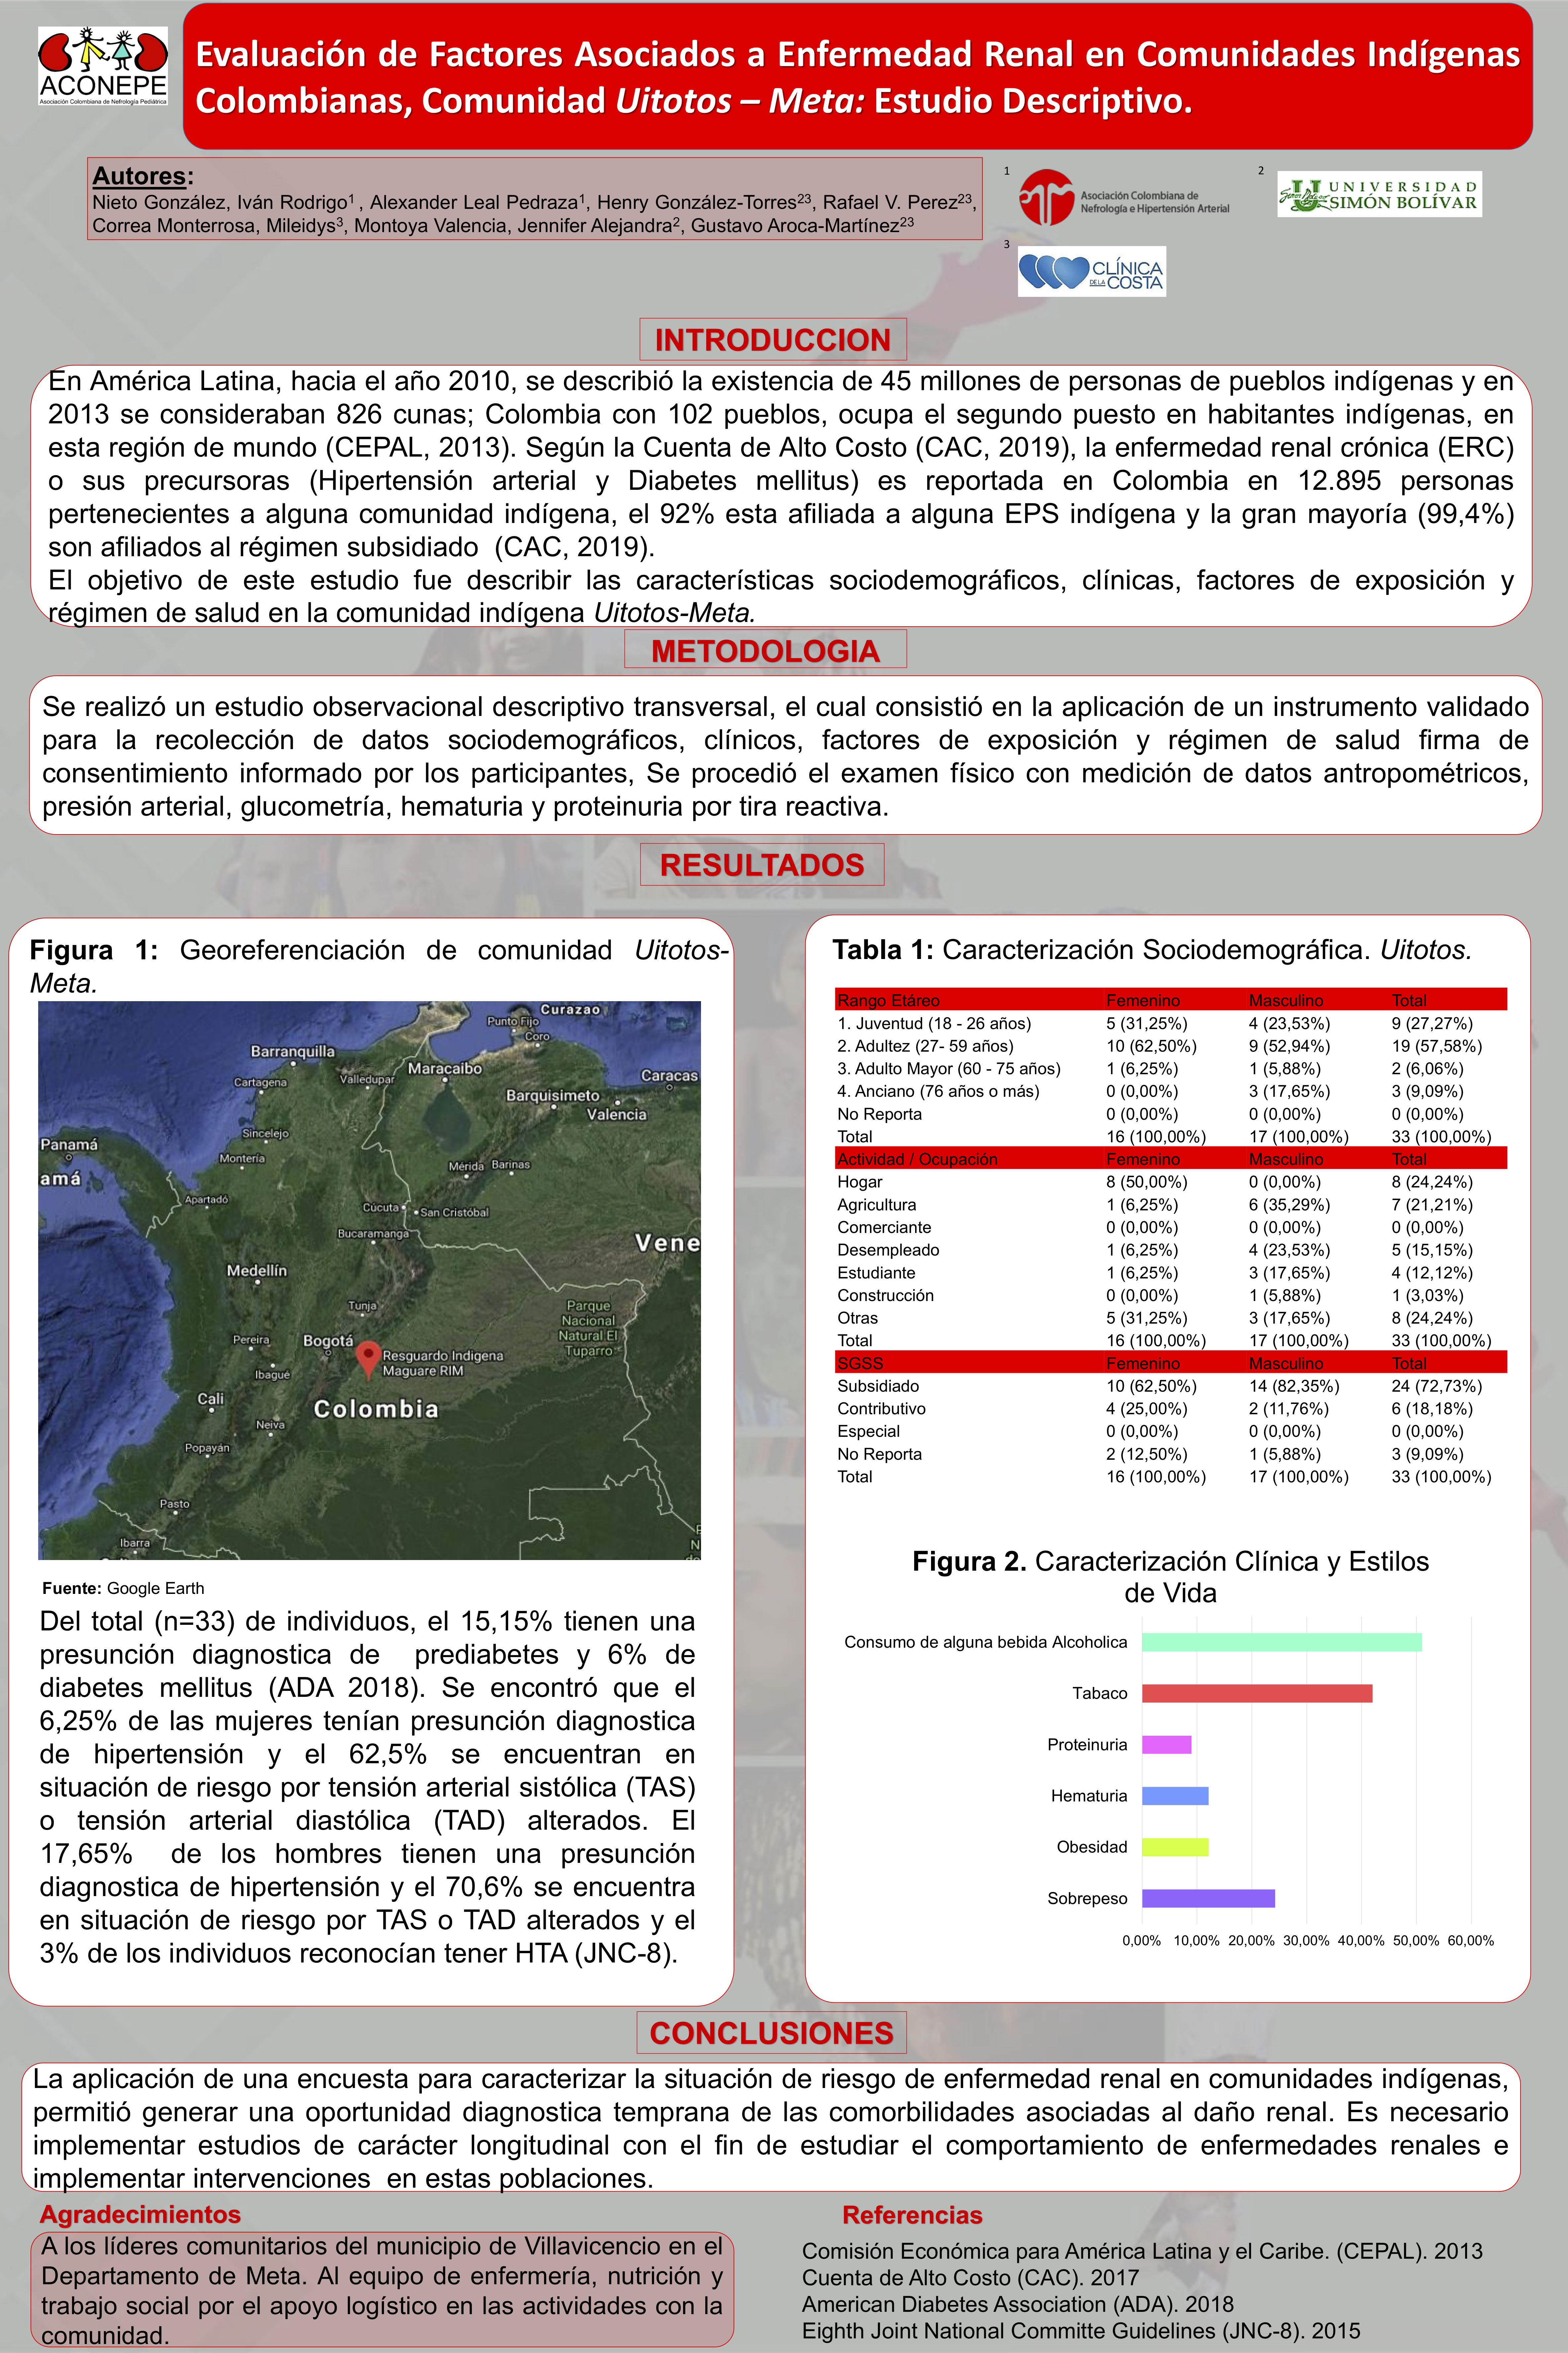Click the Contributivo row label
The width and height of the screenshot is (1568, 2353).
click(x=881, y=1409)
